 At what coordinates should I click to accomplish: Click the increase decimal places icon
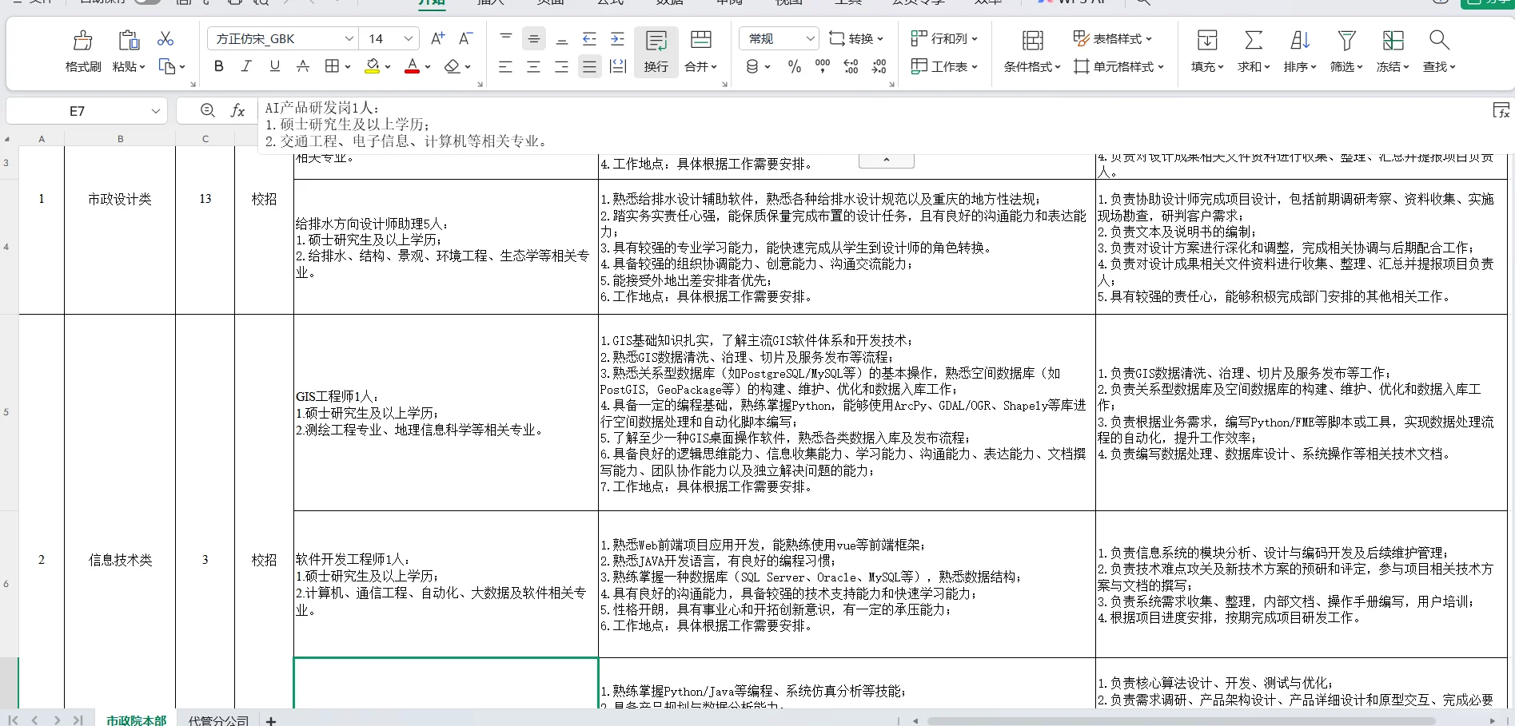tap(851, 66)
